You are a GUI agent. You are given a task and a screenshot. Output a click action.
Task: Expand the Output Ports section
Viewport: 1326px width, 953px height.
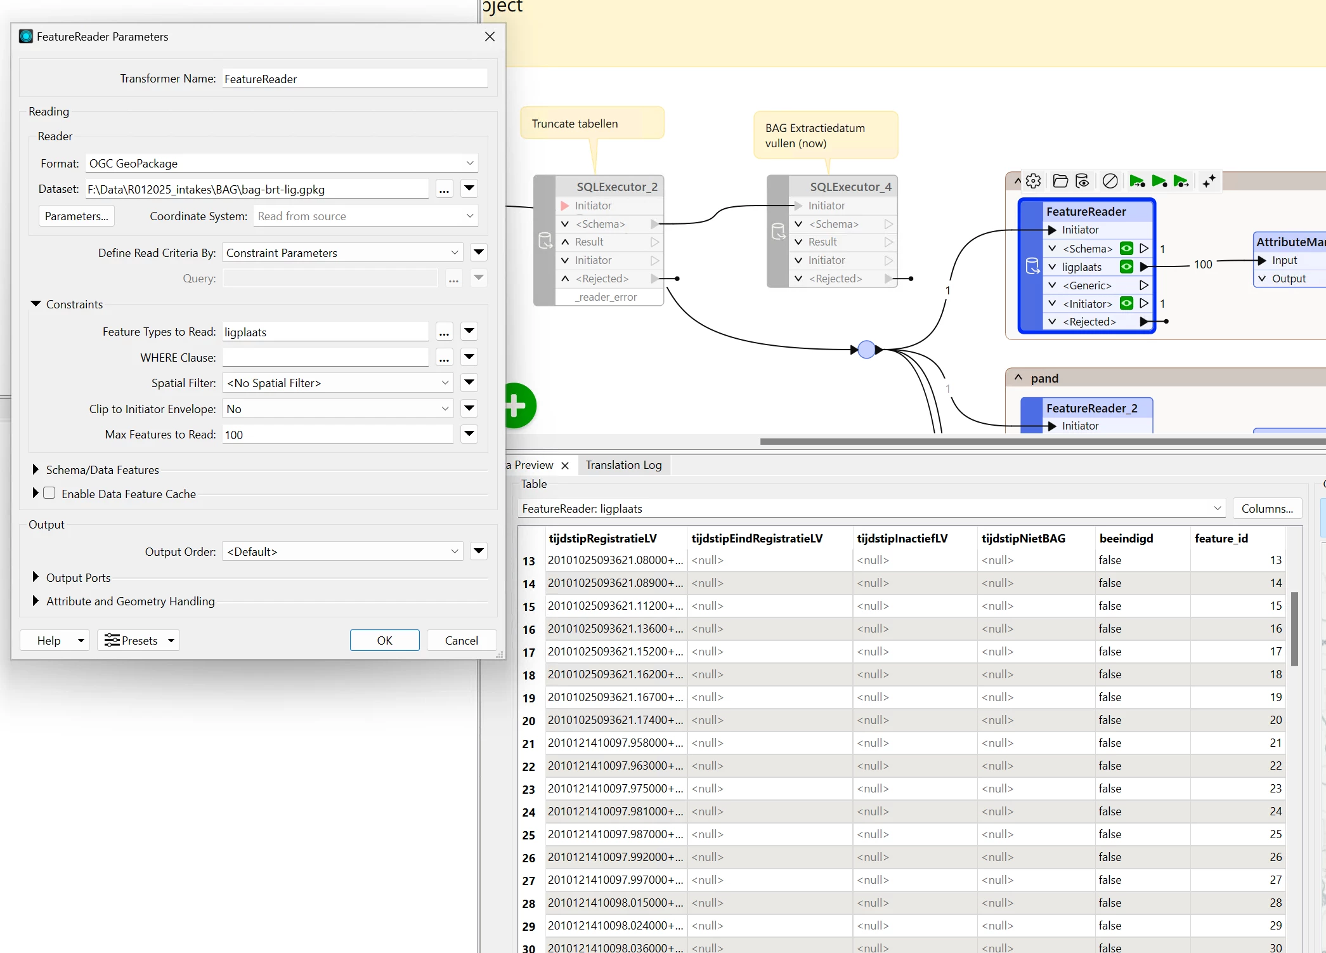[x=36, y=577]
